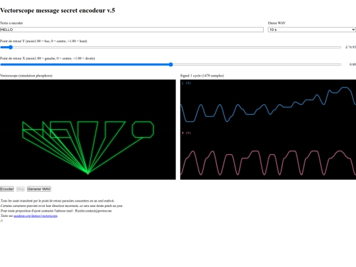Click the Y return point value readout

point(351,47)
